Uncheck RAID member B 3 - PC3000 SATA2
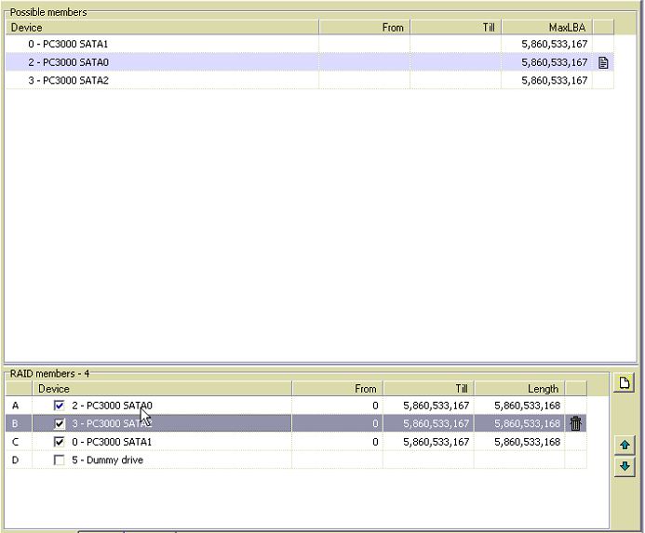This screenshot has width=645, height=533. [60, 423]
